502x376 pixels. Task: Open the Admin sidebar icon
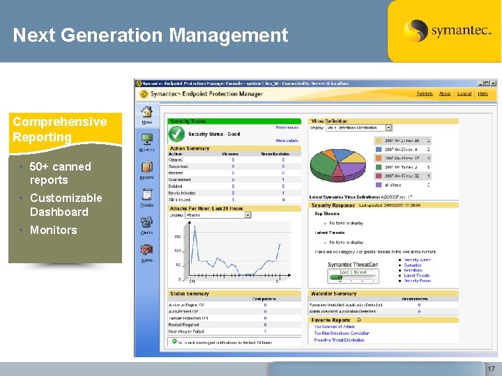tap(146, 253)
